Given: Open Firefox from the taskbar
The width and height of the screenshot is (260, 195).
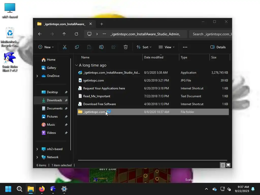Looking at the screenshot, I should pyautogui.click(x=42, y=189).
